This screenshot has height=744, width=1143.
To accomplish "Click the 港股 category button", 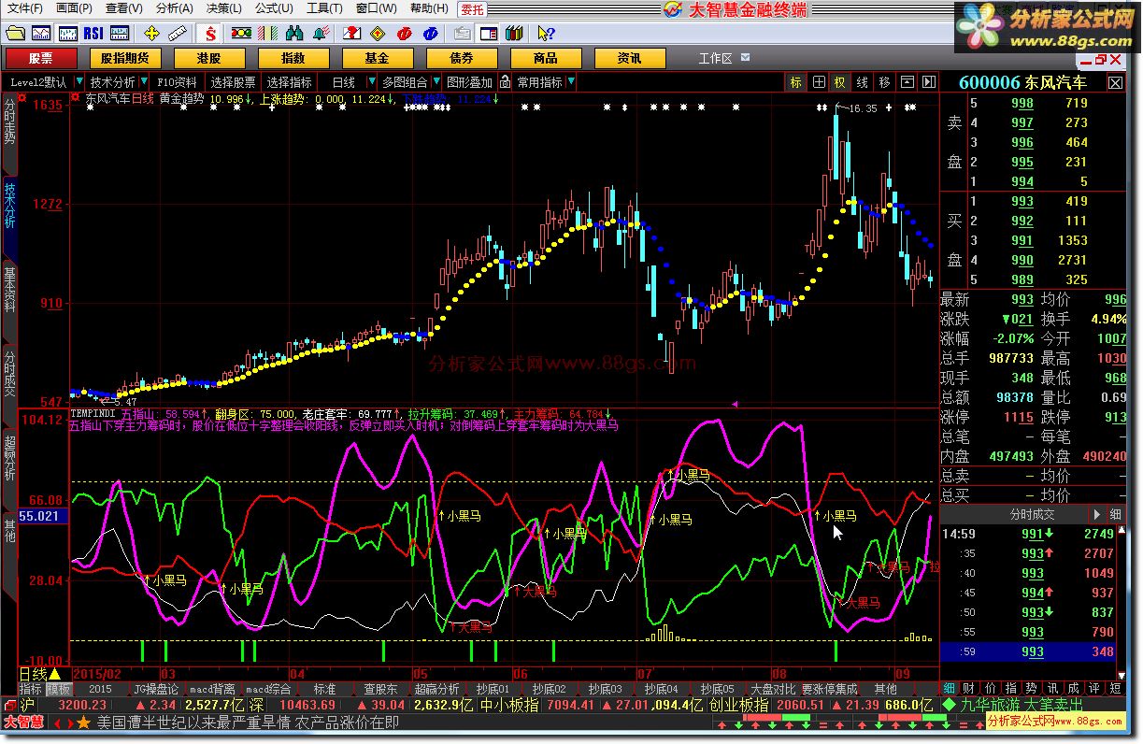I will (x=208, y=58).
